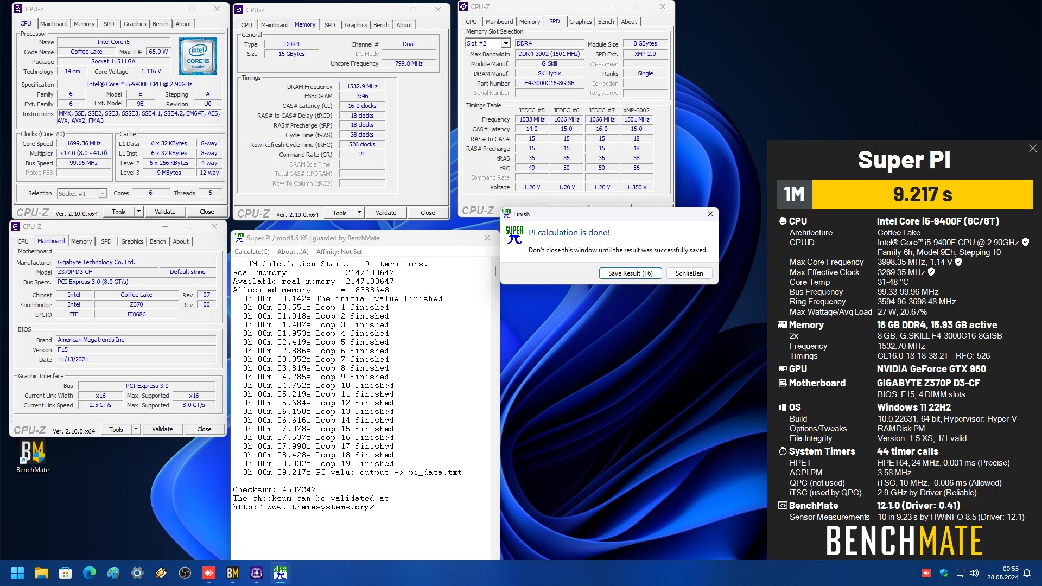Open the BenchMate desktop shortcut

33,457
